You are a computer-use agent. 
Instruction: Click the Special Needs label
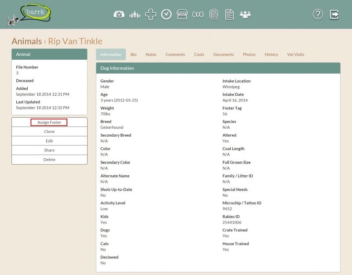[x=235, y=189]
